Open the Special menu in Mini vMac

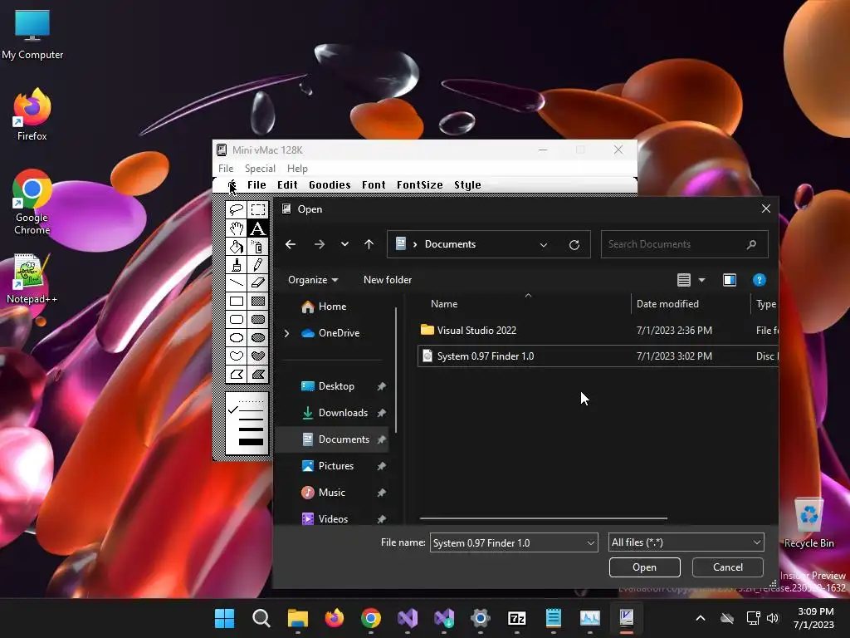260,168
